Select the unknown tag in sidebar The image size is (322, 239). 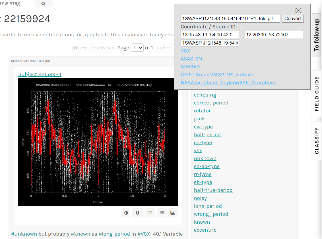point(205,158)
